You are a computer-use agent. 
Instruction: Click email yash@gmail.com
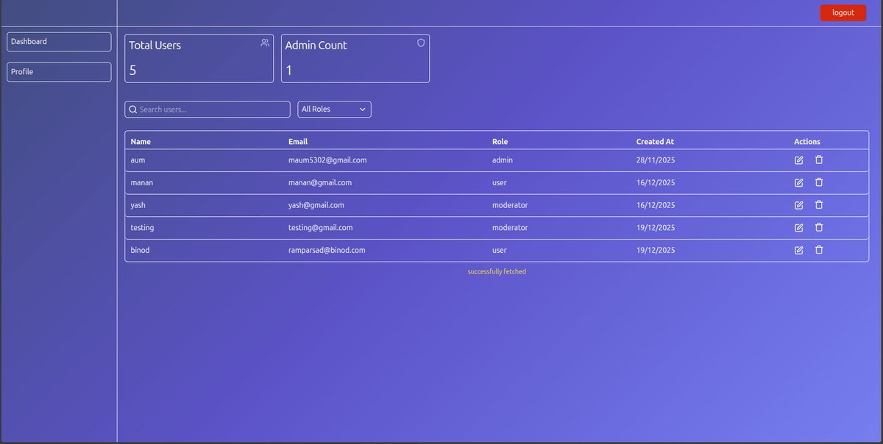316,205
